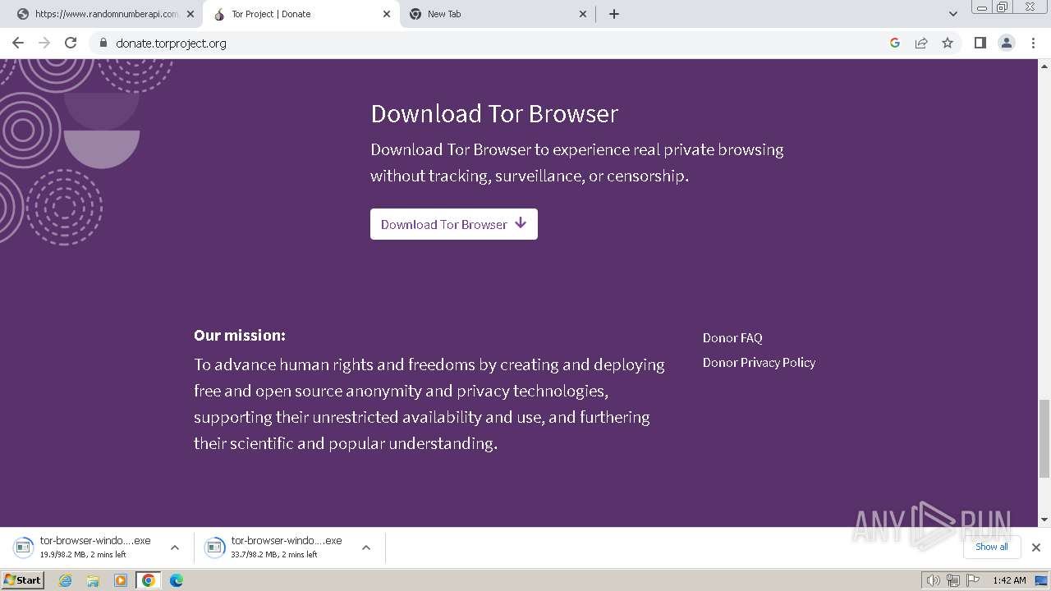Open network icon in system tray
The width and height of the screenshot is (1051, 591).
[x=953, y=580]
